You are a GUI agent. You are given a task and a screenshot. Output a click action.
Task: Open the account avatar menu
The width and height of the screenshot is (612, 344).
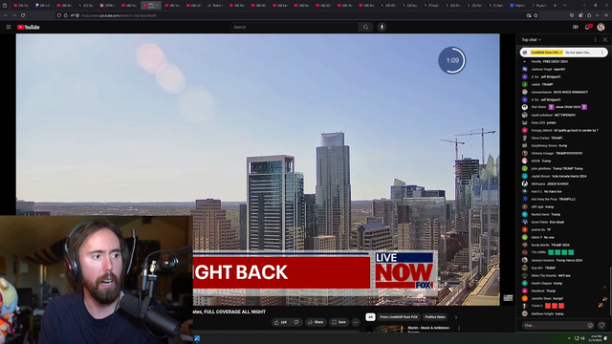[x=601, y=27]
